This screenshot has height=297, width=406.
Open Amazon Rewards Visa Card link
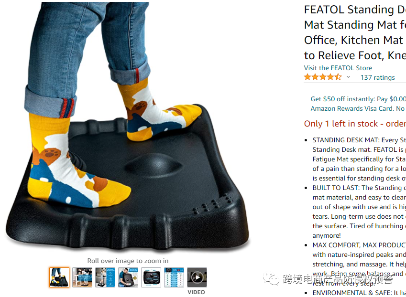click(x=352, y=108)
